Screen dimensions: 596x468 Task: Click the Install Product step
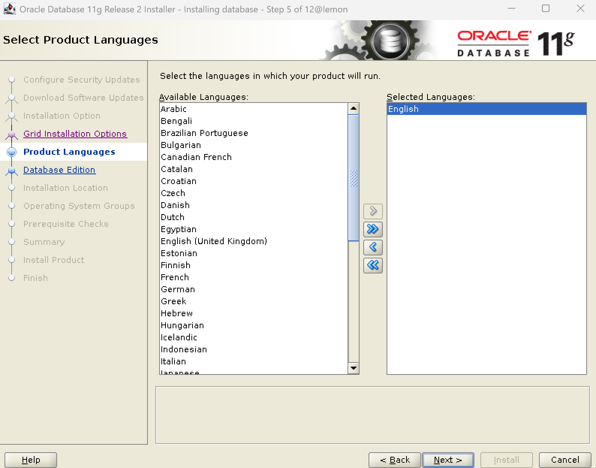point(54,260)
